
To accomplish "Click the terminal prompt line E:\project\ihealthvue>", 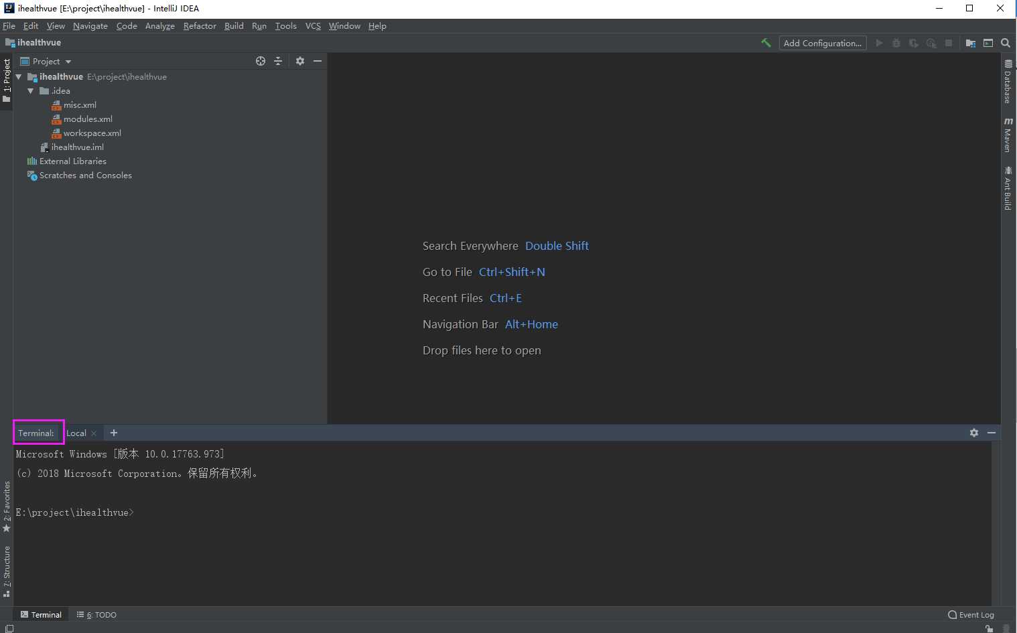I will [x=75, y=512].
